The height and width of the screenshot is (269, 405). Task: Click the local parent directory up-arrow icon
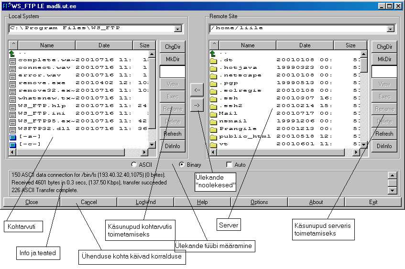tap(12, 54)
